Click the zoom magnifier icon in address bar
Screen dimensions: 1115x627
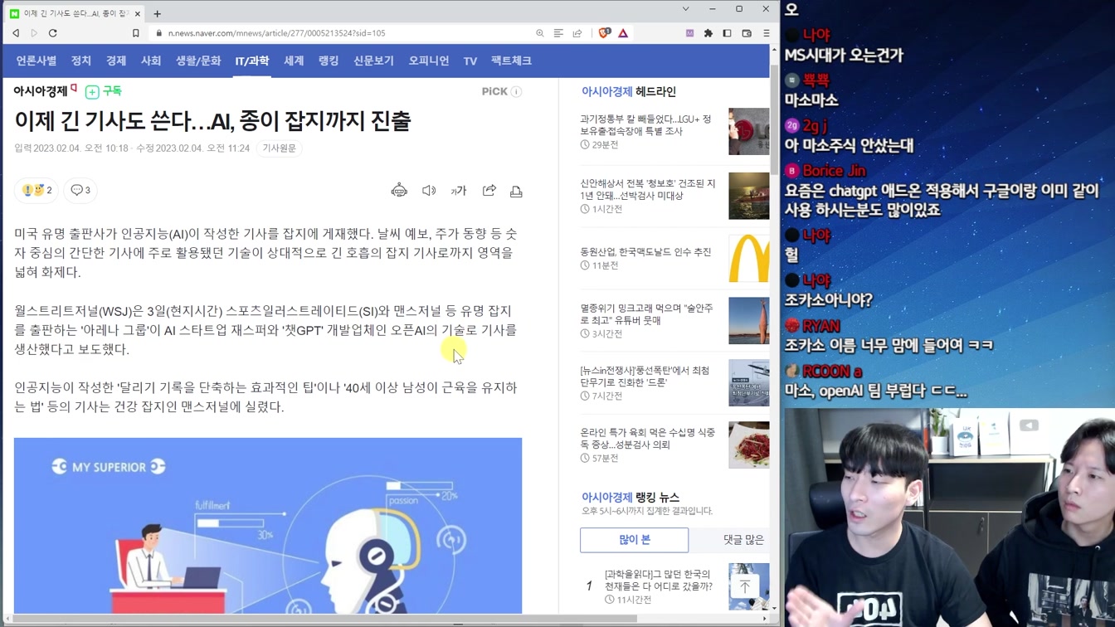point(540,33)
